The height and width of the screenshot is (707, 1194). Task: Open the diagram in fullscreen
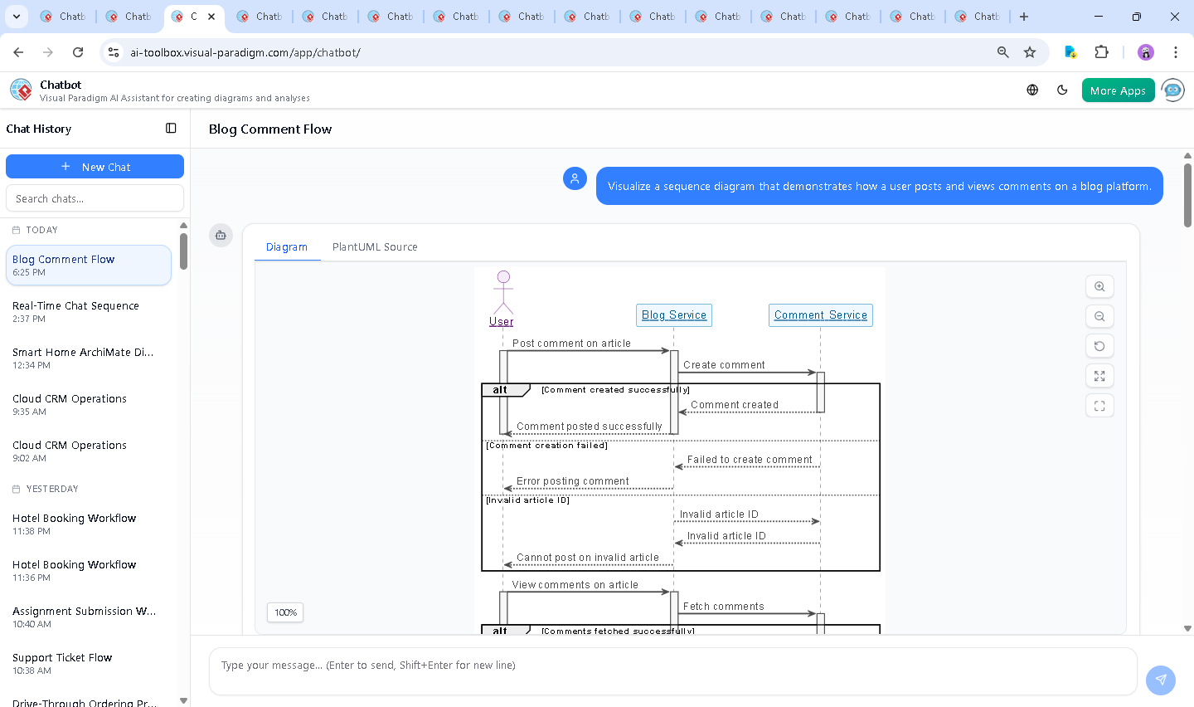point(1099,406)
